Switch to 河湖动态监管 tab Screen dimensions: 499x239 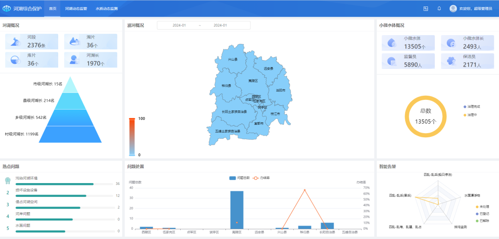pyautogui.click(x=76, y=9)
